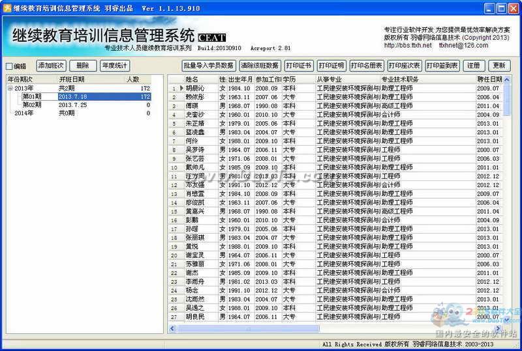Click the 打印证书 button

[x=299, y=66]
